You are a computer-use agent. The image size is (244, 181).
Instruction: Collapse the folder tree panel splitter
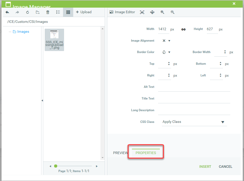[x=42, y=101]
